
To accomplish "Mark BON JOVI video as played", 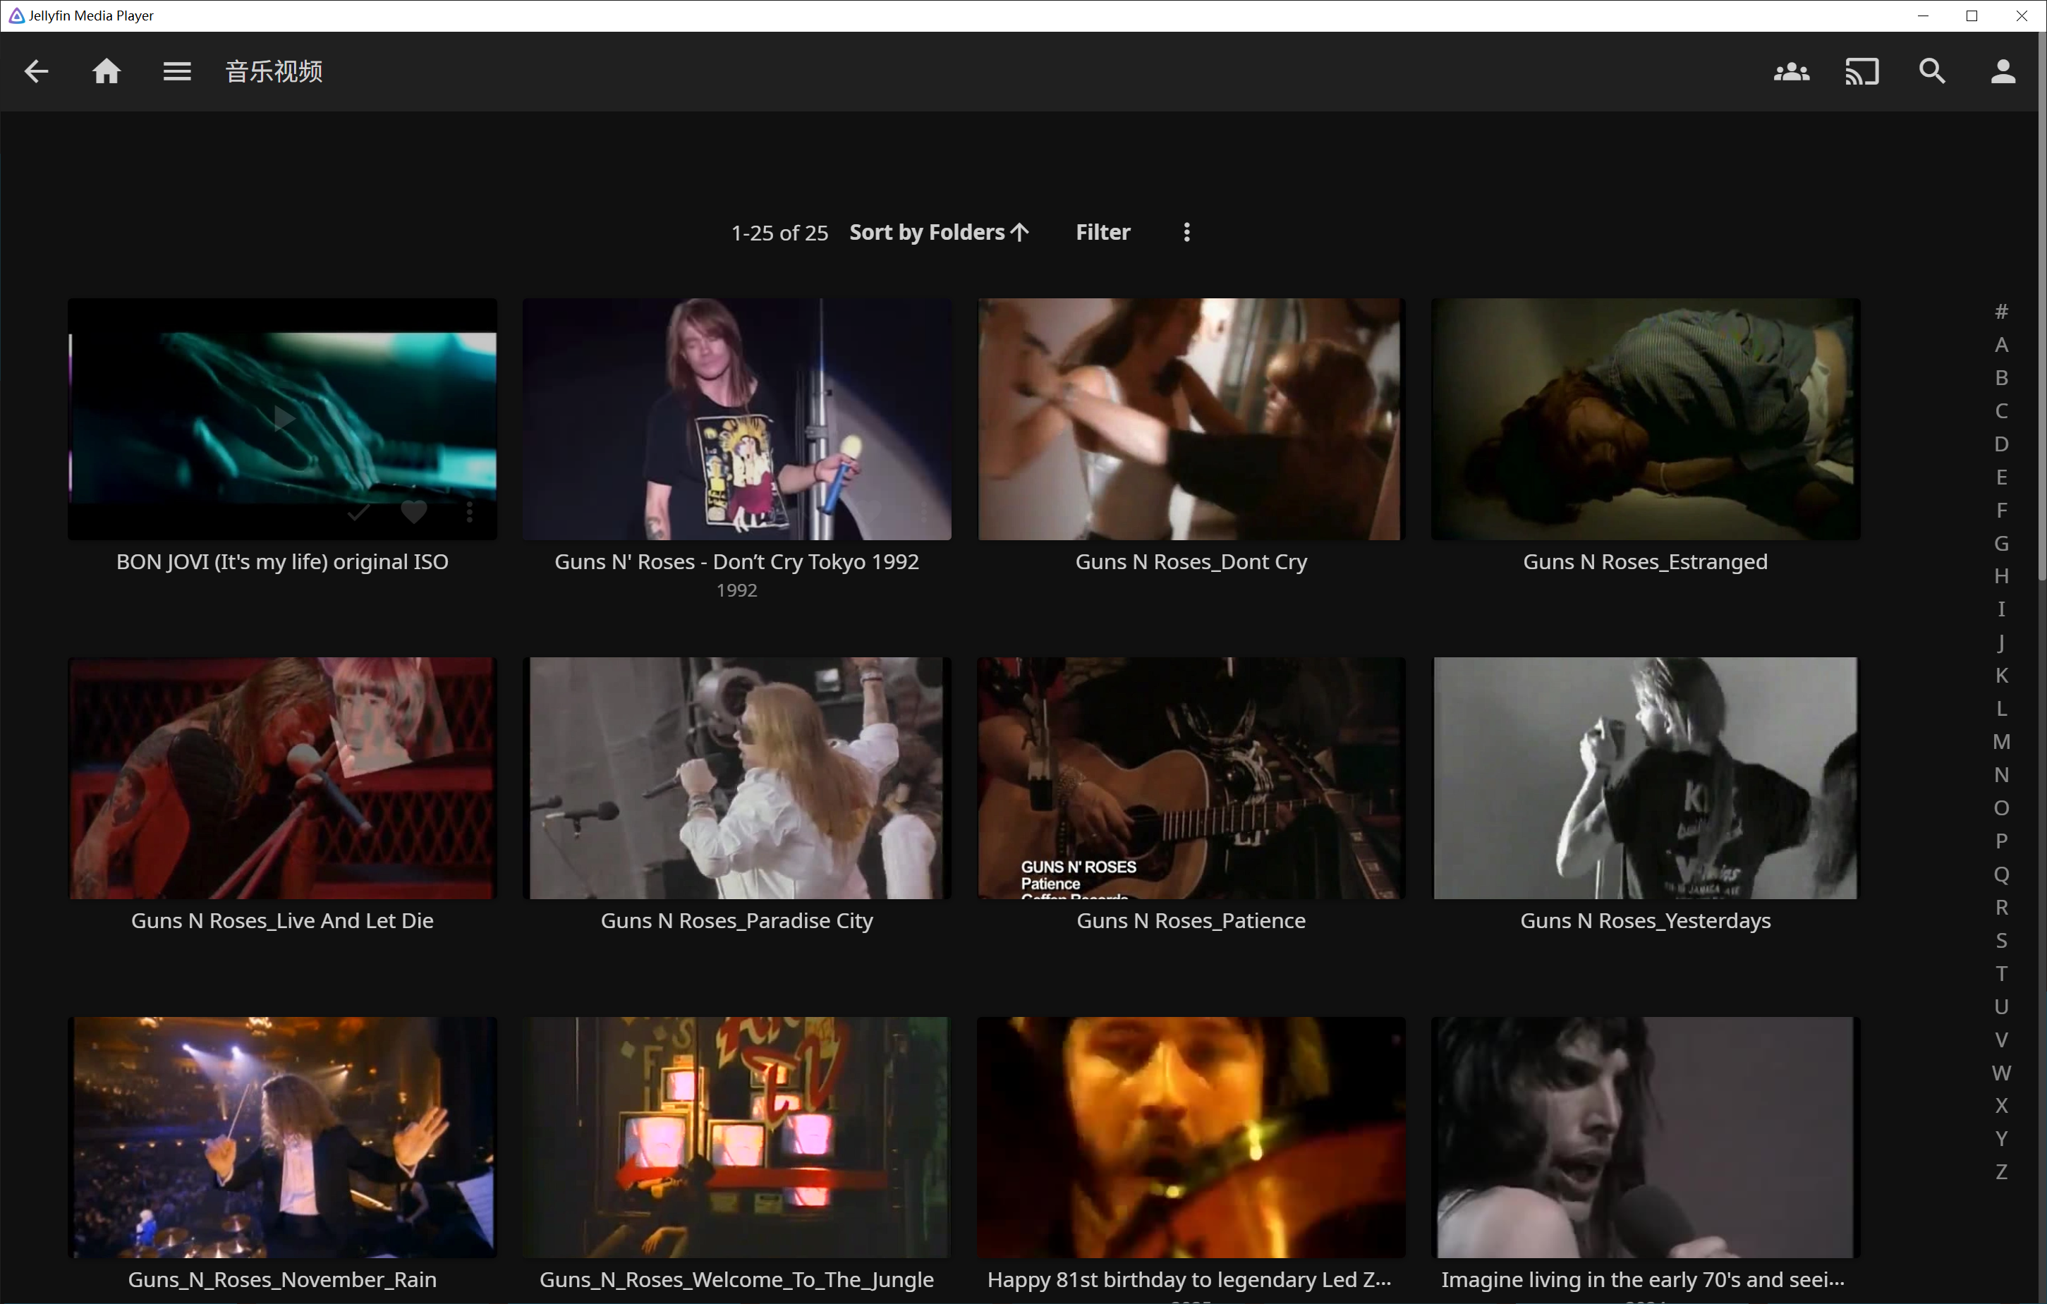I will [358, 512].
